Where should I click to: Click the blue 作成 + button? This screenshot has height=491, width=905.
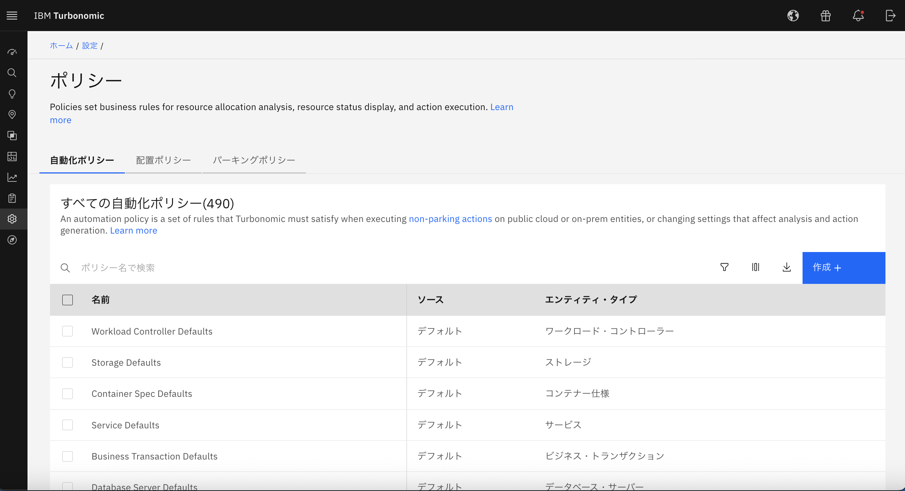coord(843,268)
